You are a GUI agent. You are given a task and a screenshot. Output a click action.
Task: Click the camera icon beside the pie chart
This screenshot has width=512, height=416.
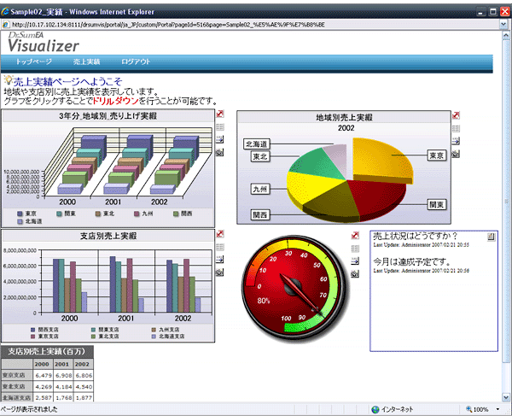pyautogui.click(x=455, y=154)
